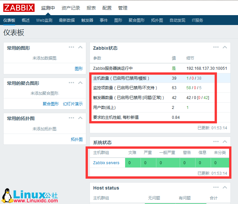Image resolution: width=238 pixels, height=204 pixels.
Task: Go to the Web监测 tab
Action: point(44,20)
